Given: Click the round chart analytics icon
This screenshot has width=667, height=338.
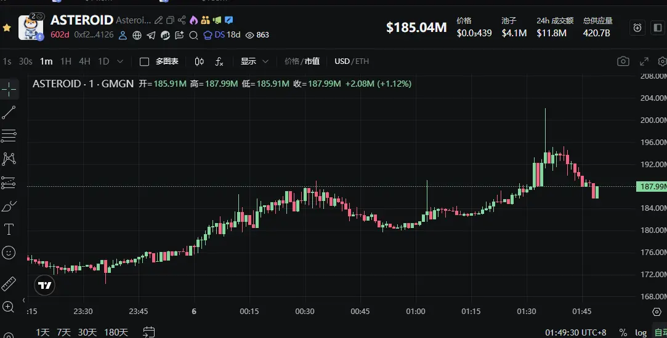Looking at the screenshot, I should click(165, 35).
